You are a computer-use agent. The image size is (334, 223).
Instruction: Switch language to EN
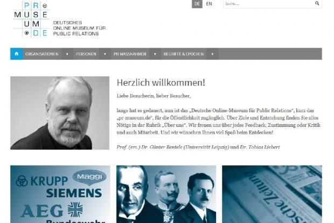pyautogui.click(x=209, y=4)
